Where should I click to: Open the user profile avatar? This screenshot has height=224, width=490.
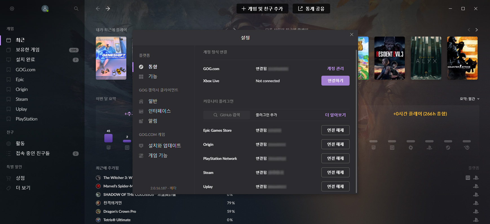(x=45, y=9)
